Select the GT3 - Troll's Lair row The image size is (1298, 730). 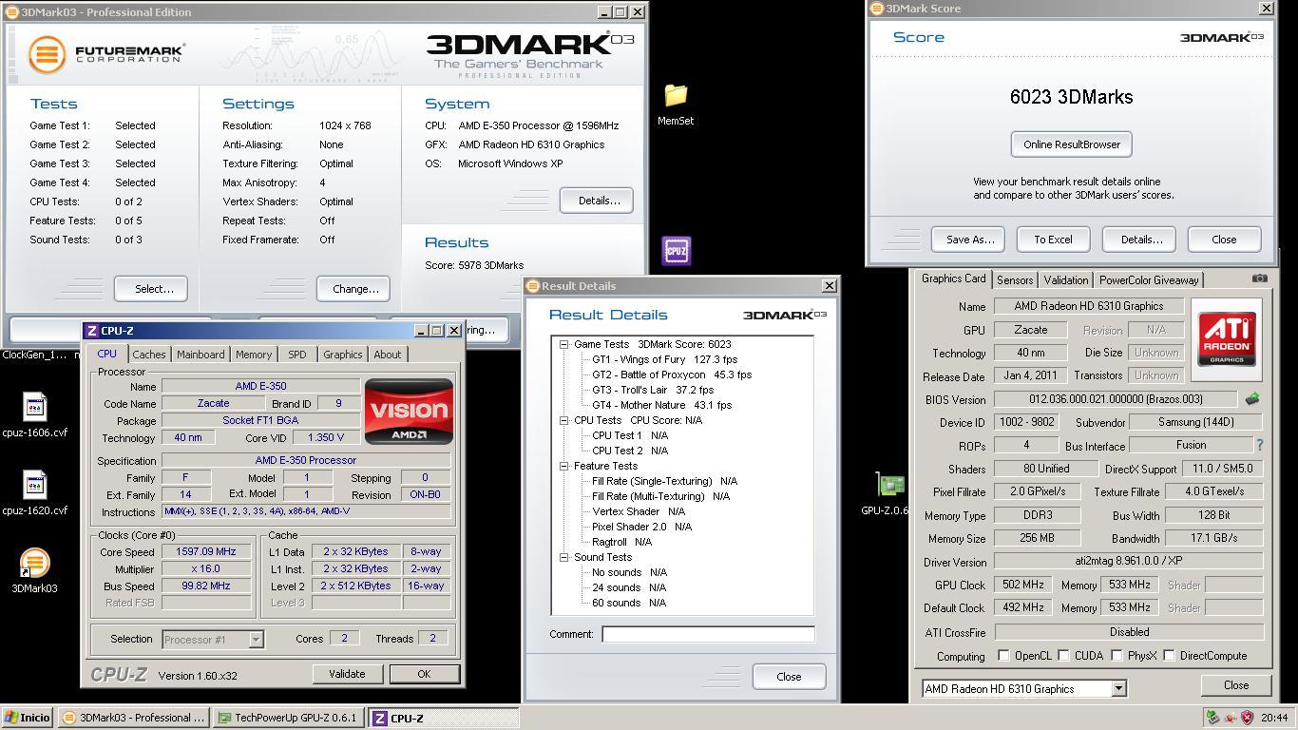coord(653,390)
